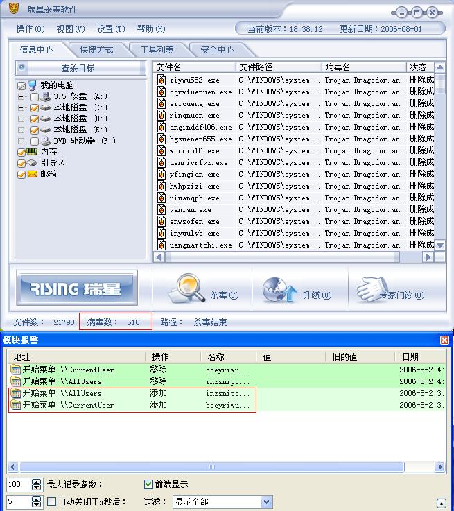Click the mailbox (邮箱) envelope icon
The width and height of the screenshot is (454, 511).
(33, 174)
